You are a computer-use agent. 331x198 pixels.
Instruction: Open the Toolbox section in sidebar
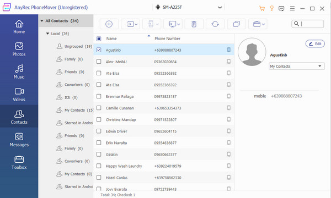tap(19, 162)
